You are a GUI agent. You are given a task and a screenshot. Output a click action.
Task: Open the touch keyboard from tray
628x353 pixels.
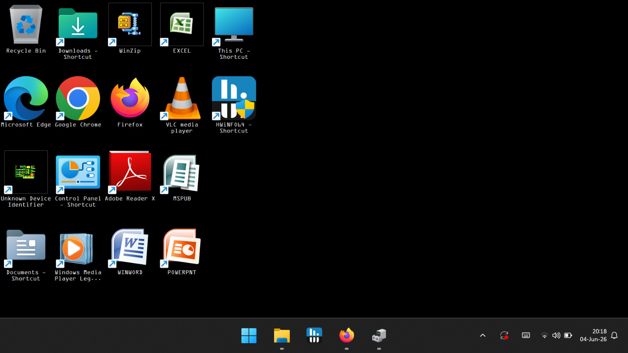526,335
